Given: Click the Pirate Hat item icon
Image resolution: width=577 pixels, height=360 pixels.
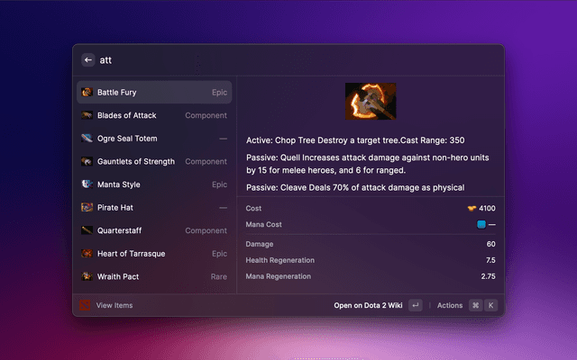Looking at the screenshot, I should point(87,207).
